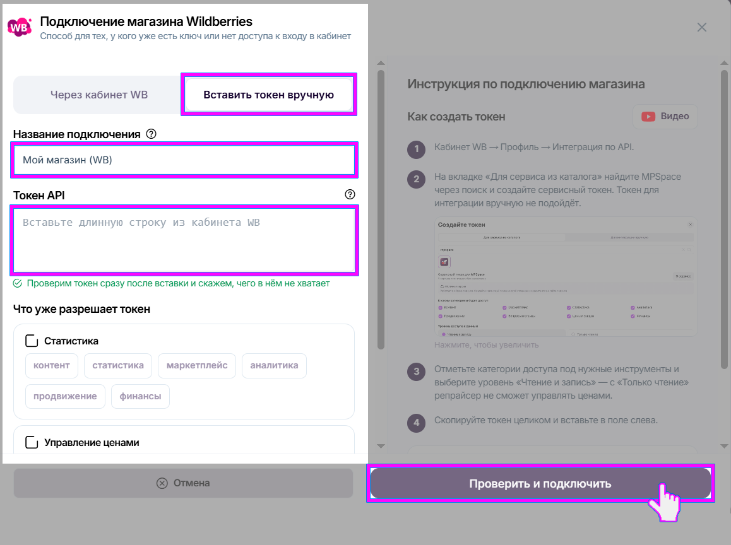Open help icon next to Токен API

[x=350, y=195]
